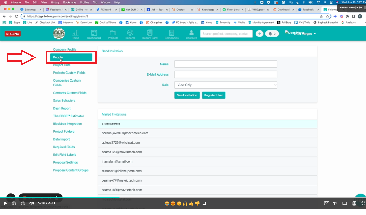Click the ELK company logo
Screen dimensions: 366x215
click(x=59, y=34)
